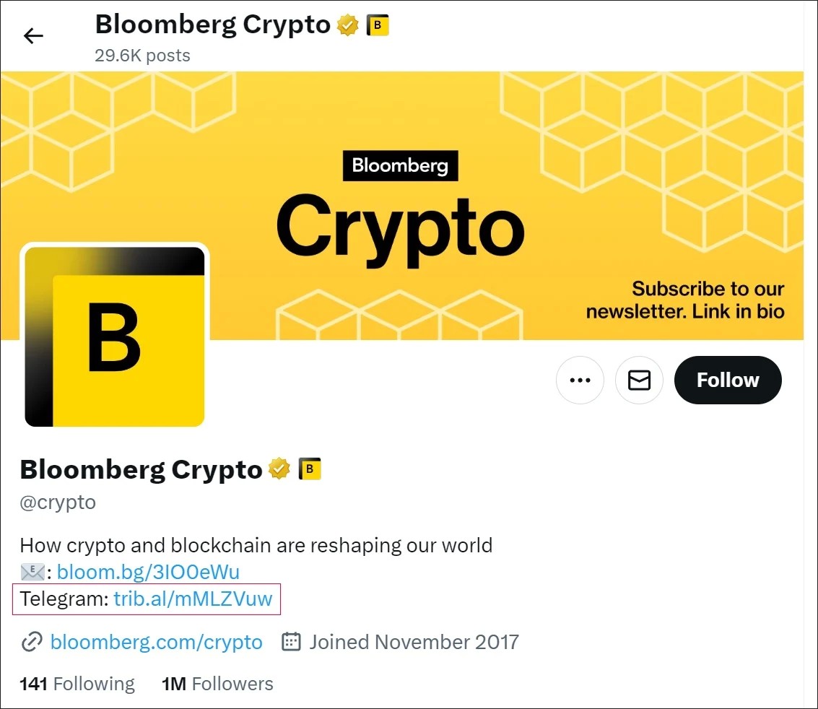Image resolution: width=818 pixels, height=709 pixels.
Task: Click the @crypto handle text
Action: (x=58, y=502)
